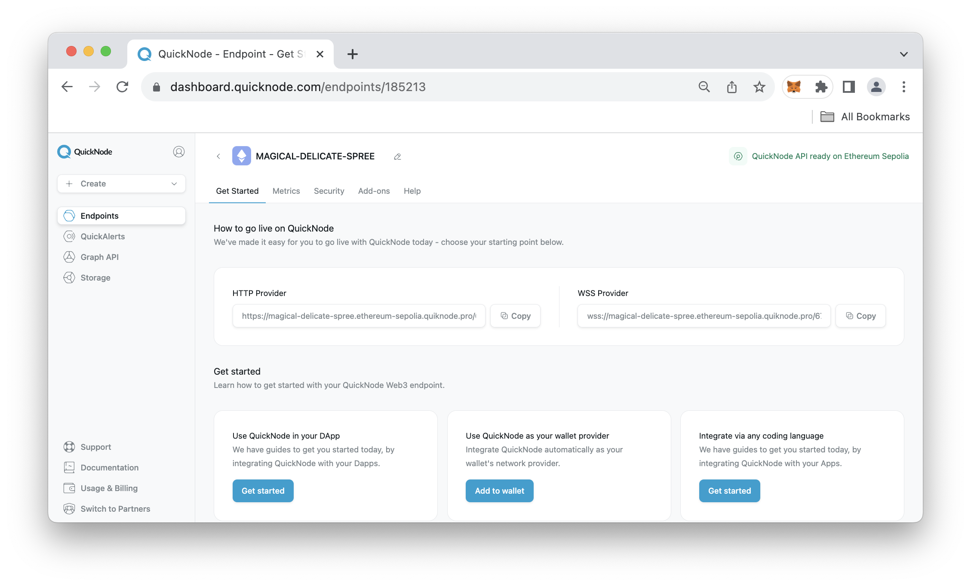Copy the HTTP Provider URL

coord(515,315)
